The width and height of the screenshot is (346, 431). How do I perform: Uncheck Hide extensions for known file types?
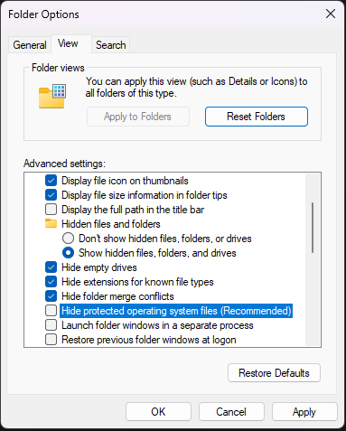tap(51, 282)
